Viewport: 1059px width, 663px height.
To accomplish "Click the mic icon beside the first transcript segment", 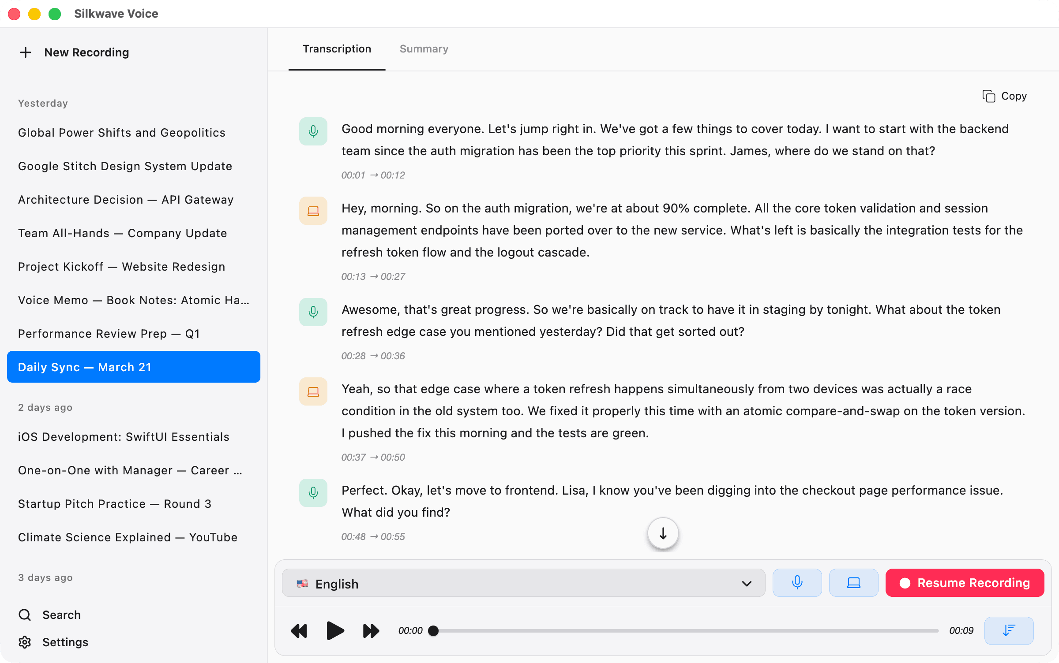I will [313, 131].
